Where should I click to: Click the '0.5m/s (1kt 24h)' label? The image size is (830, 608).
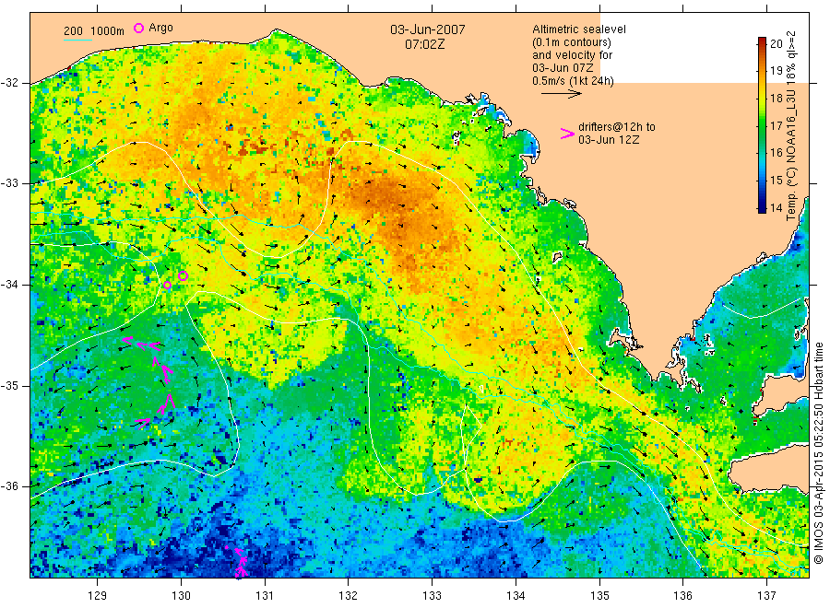tap(574, 81)
